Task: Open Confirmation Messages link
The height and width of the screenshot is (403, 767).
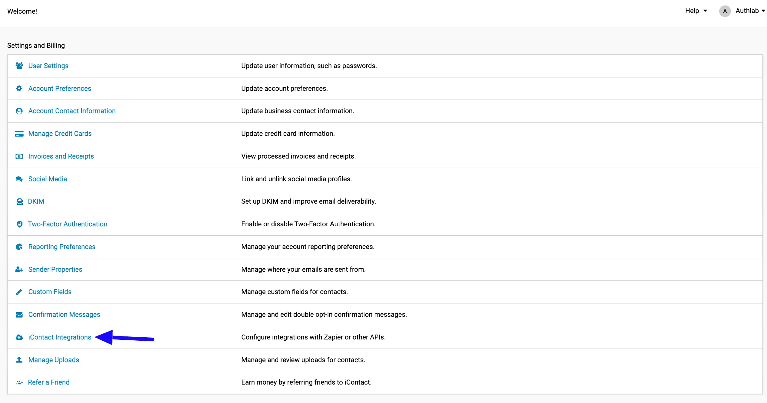Action: [x=64, y=315]
